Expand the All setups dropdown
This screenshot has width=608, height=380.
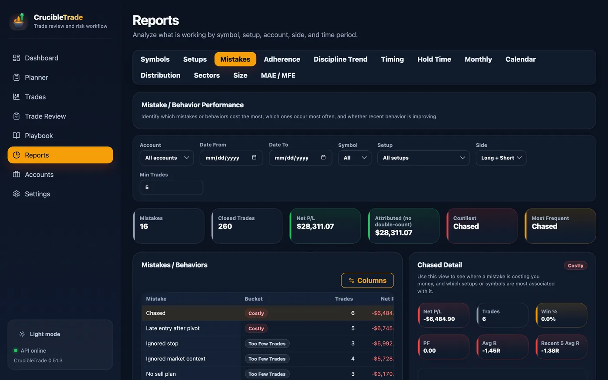tap(423, 158)
